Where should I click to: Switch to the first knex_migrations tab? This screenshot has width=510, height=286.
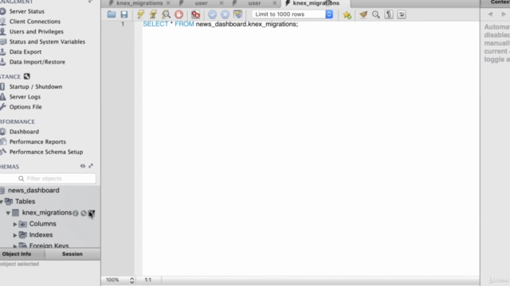click(x=139, y=3)
